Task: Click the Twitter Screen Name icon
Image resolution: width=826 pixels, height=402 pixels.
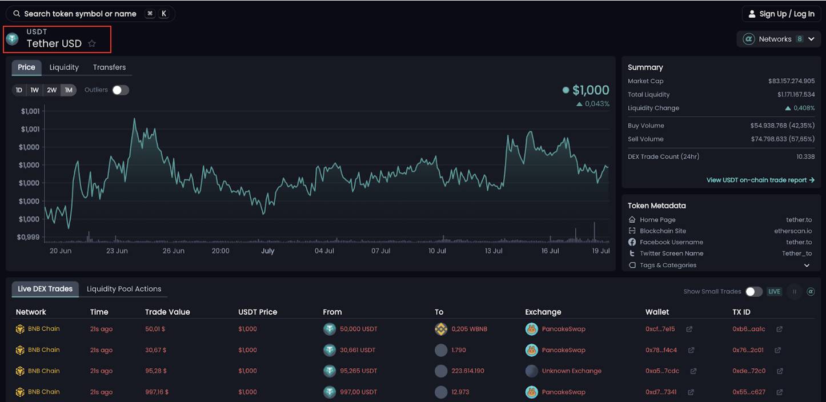Action: pos(632,254)
